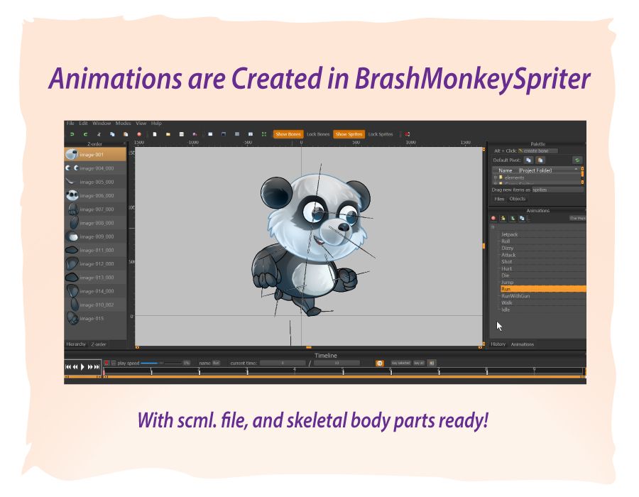639x497 pixels.
Task: Click the red delete animation icon
Action: click(493, 219)
